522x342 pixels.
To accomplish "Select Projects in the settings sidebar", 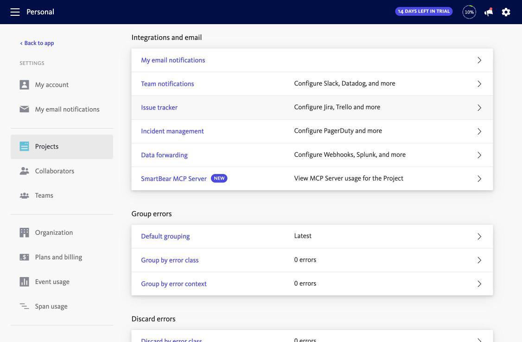I will pyautogui.click(x=62, y=147).
